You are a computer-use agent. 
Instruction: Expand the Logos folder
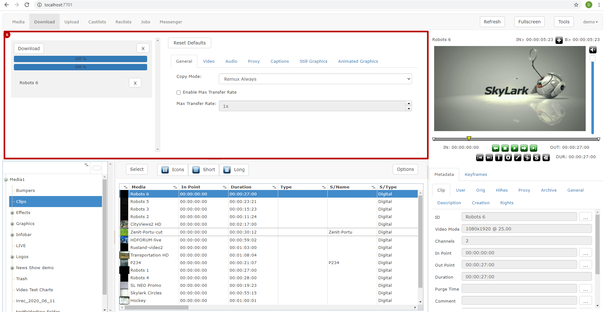click(12, 257)
